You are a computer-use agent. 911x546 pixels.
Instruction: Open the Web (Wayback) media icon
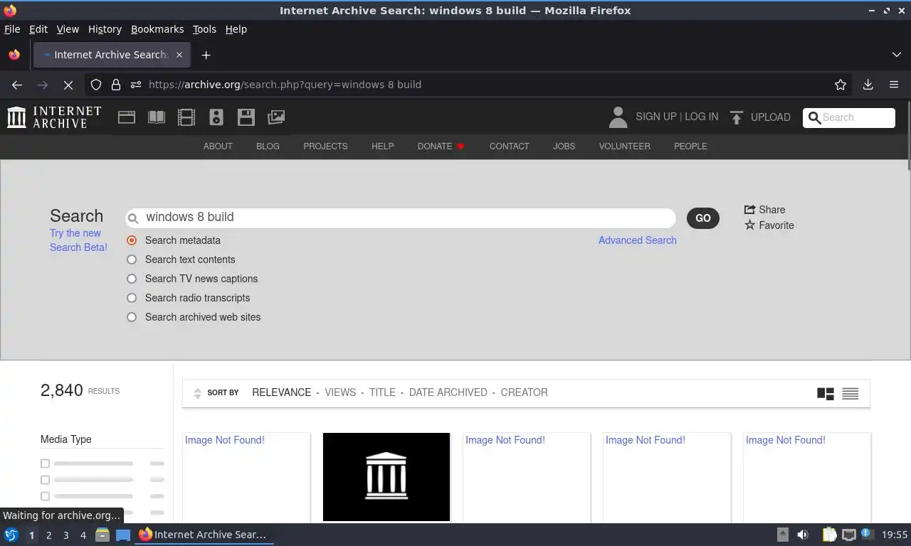pyautogui.click(x=127, y=117)
